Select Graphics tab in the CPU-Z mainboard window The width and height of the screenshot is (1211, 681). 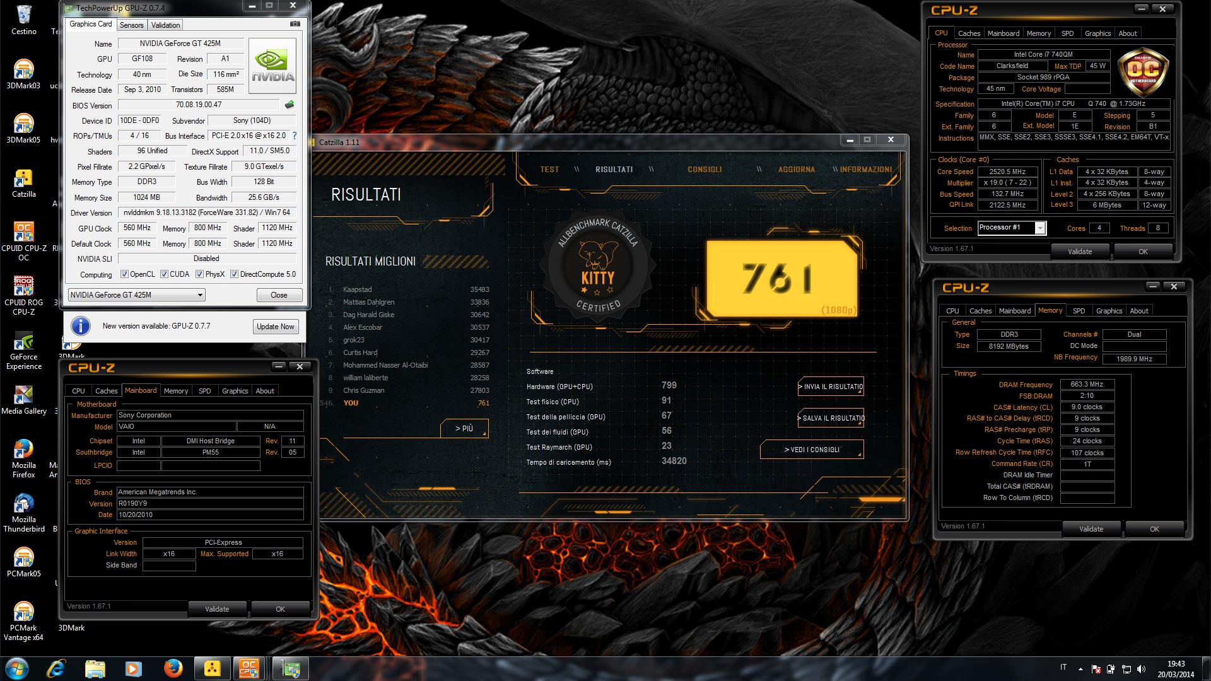pyautogui.click(x=235, y=391)
